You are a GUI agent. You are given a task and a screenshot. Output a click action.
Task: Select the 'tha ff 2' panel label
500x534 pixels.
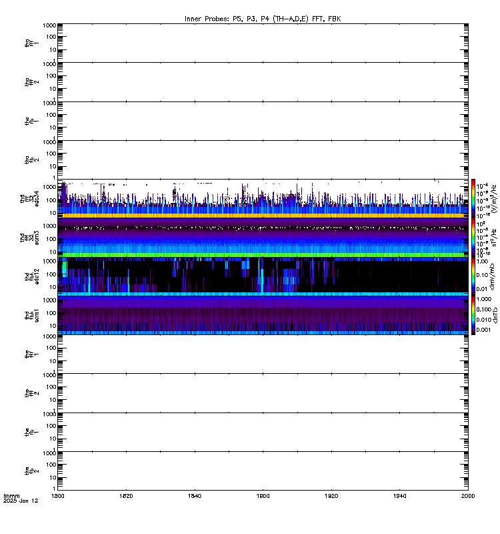[x=31, y=81]
